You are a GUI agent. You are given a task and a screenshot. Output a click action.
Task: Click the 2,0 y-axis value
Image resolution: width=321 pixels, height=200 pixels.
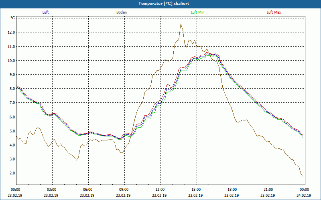tap(12, 173)
